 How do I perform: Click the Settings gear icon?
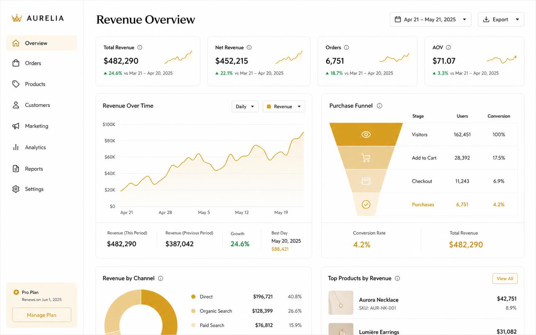tap(16, 189)
